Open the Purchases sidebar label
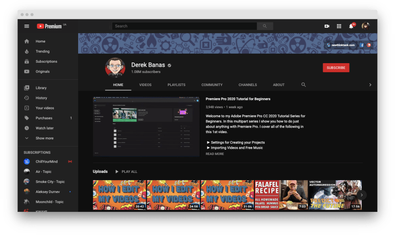The image size is (395, 237). [44, 118]
